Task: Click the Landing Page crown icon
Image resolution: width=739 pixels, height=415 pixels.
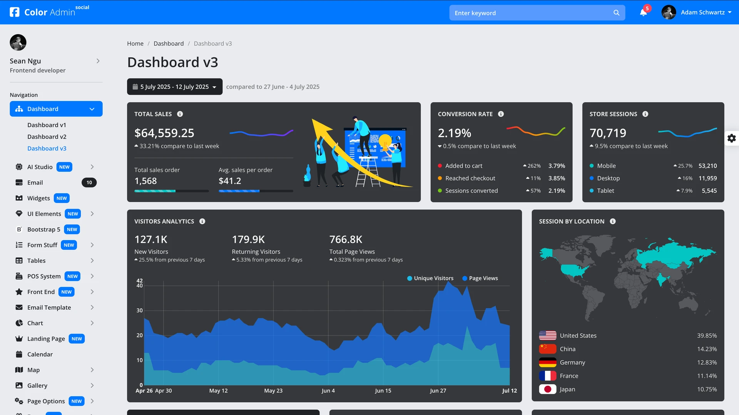Action: (19, 339)
